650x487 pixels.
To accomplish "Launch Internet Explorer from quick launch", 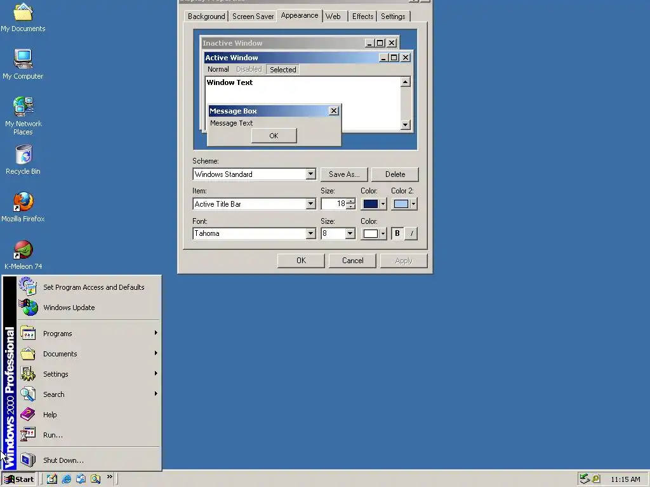I will pyautogui.click(x=66, y=479).
